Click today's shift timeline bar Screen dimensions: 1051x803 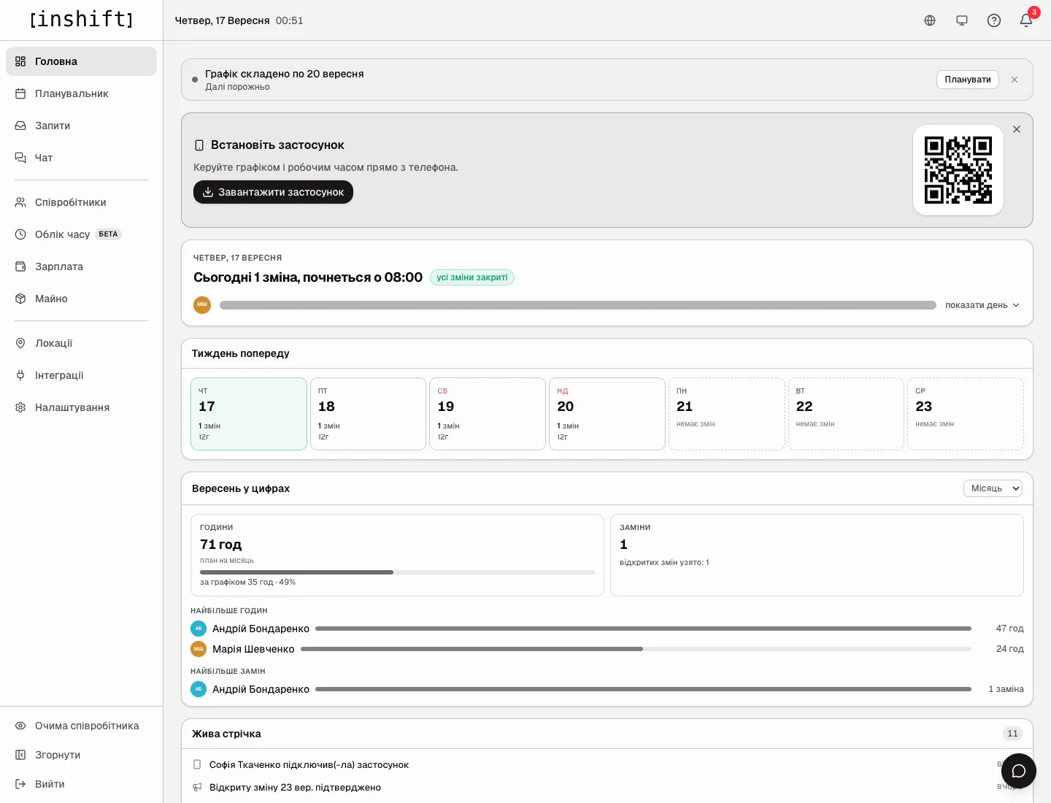click(578, 305)
